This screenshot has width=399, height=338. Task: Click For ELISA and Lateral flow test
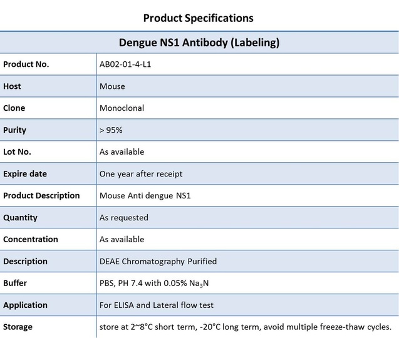(x=157, y=305)
